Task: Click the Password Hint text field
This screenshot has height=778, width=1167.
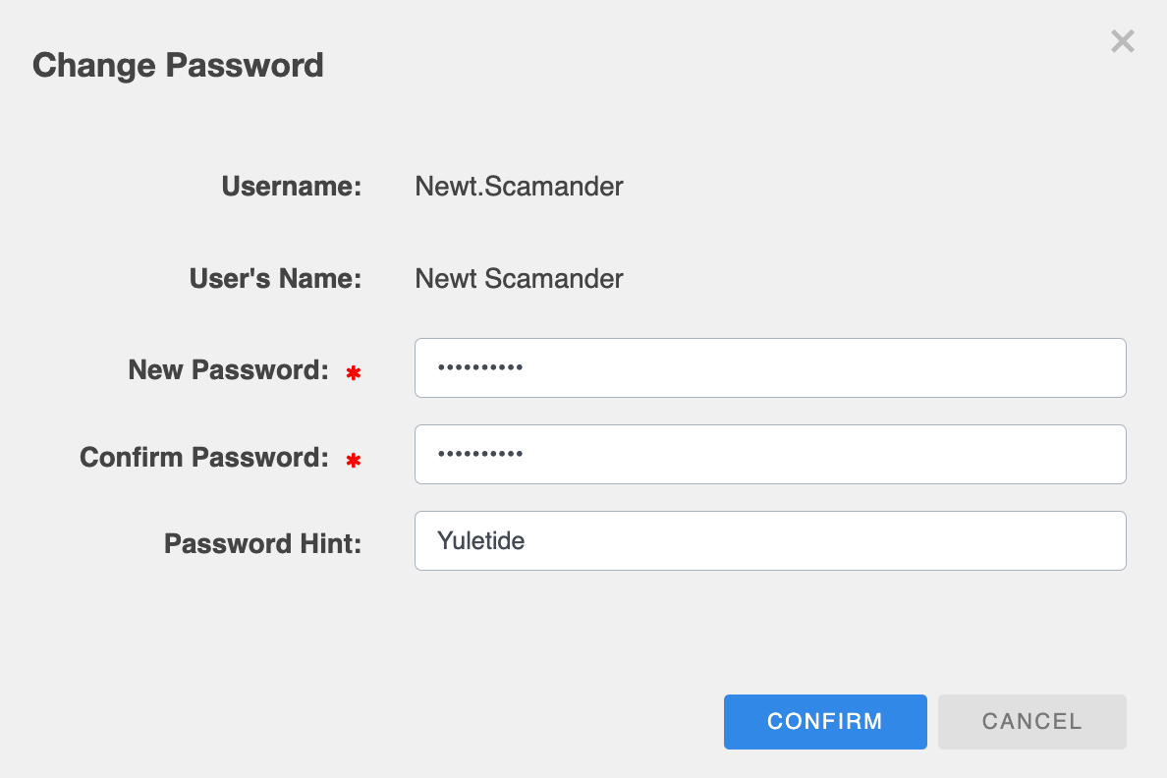Action: pyautogui.click(x=769, y=541)
